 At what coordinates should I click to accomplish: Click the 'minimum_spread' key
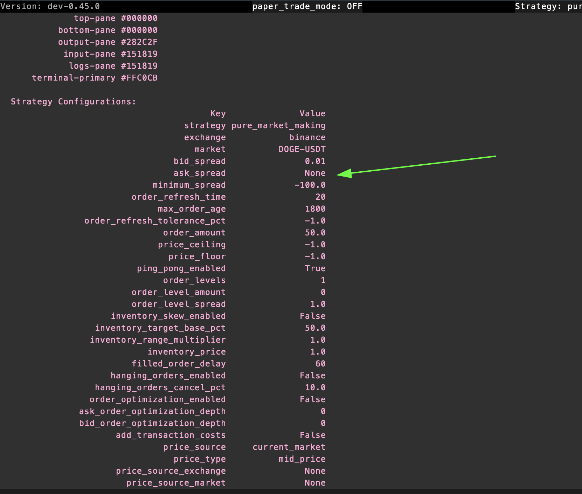coord(189,185)
